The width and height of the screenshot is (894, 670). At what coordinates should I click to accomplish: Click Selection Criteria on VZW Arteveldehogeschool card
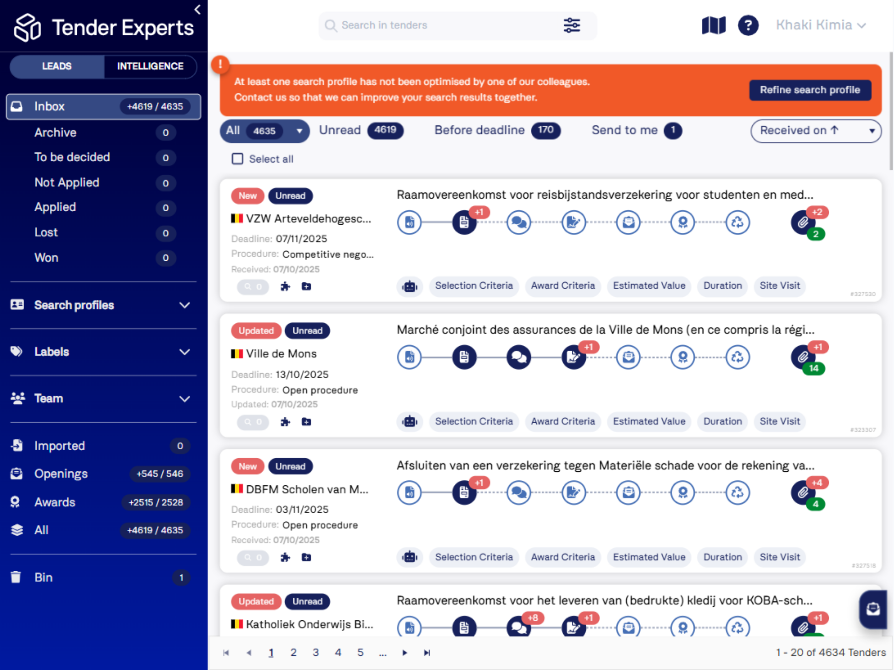474,286
